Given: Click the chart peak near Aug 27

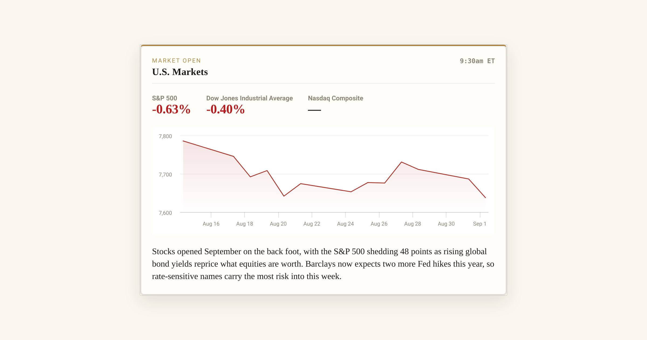Looking at the screenshot, I should coord(401,162).
